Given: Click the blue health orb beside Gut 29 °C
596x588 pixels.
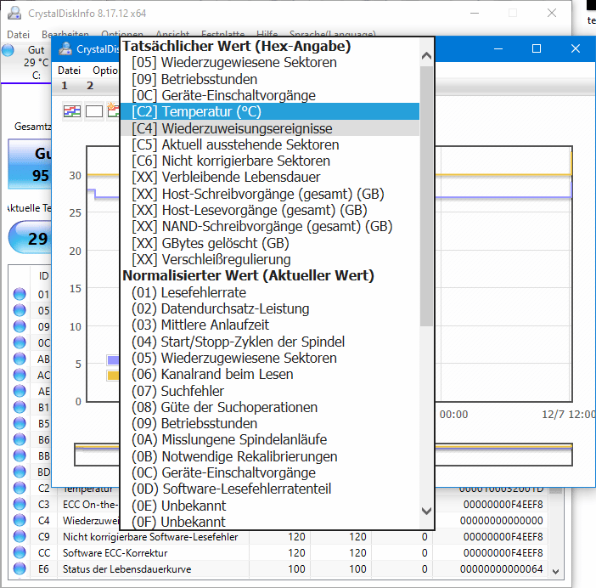Looking at the screenshot, I should 8,50.
